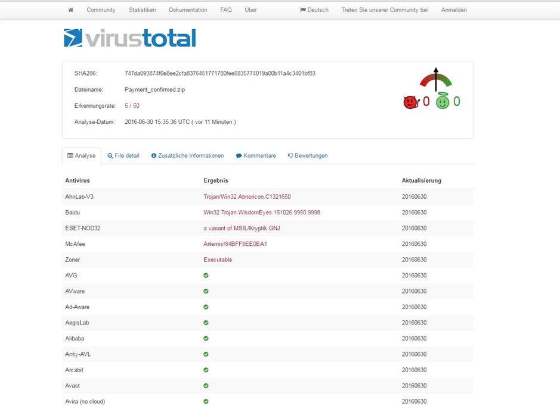Viewport: 560px width, 406px height.
Task: Open the home icon in top navigation
Action: coord(71,10)
